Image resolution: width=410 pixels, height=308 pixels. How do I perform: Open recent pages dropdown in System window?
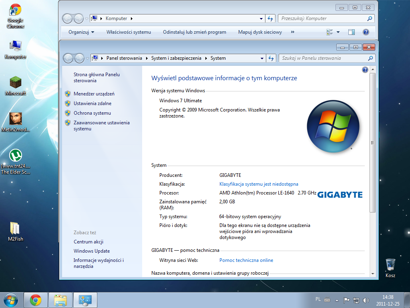coord(87,59)
